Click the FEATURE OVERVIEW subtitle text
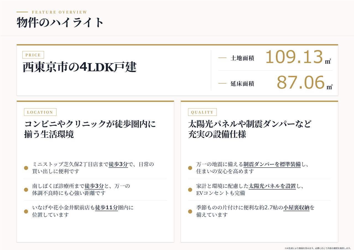The image size is (354, 250). coord(59,12)
